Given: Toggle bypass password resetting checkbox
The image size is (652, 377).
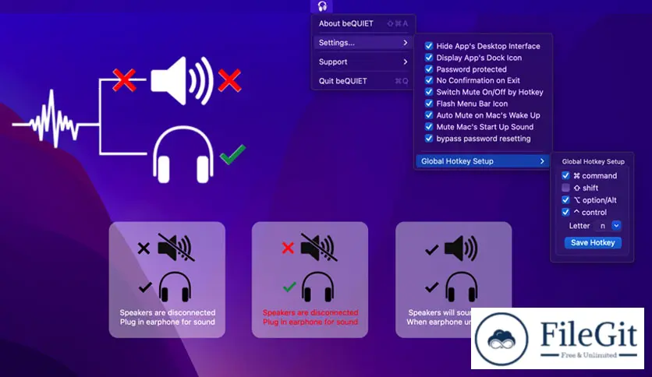Looking at the screenshot, I should 429,139.
